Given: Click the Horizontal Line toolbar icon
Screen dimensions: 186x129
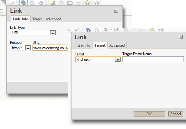Looking at the screenshot, I should coord(78,3).
